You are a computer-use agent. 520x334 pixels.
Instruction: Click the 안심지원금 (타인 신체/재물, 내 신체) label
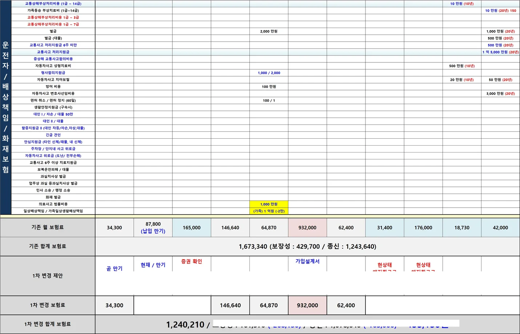coord(53,142)
